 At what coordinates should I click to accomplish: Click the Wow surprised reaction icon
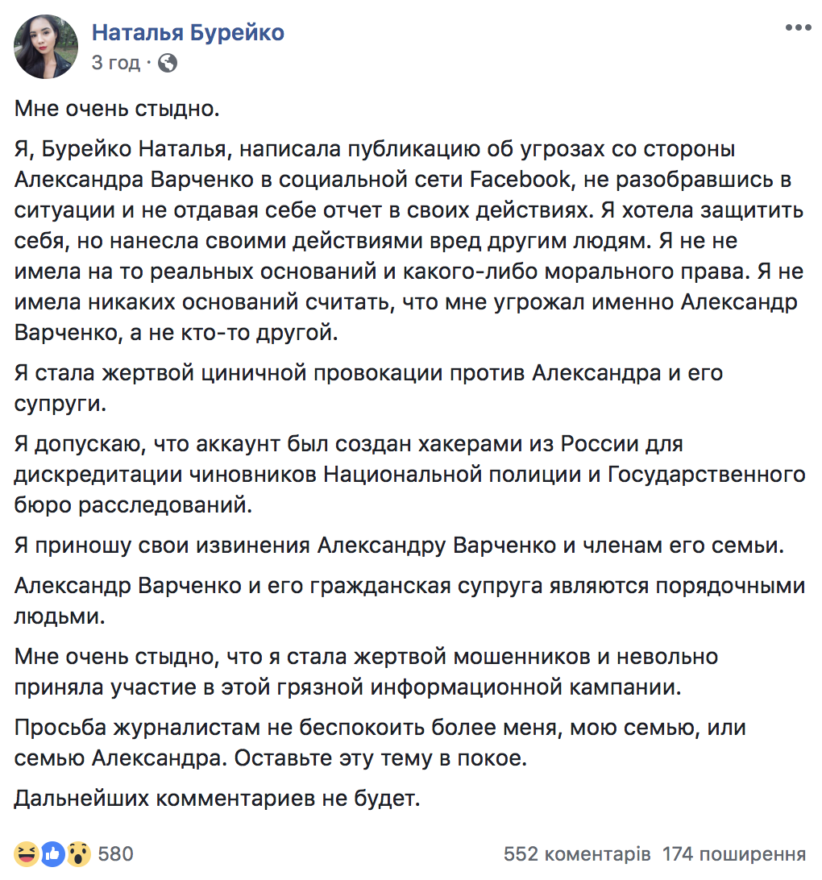pos(78,853)
